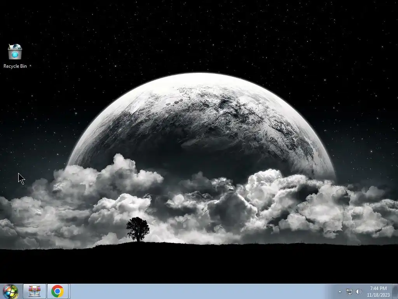Viewport: 398px width, 299px height.
Task: Open the network status tray icon
Action: click(x=349, y=292)
